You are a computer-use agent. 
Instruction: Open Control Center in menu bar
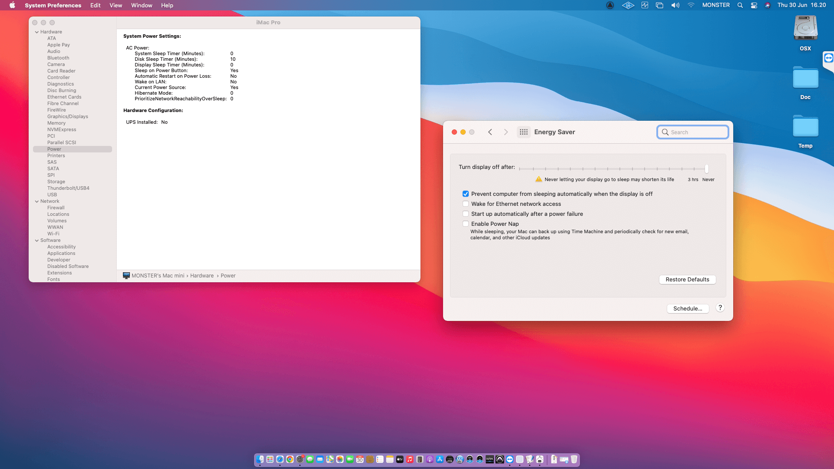click(754, 5)
